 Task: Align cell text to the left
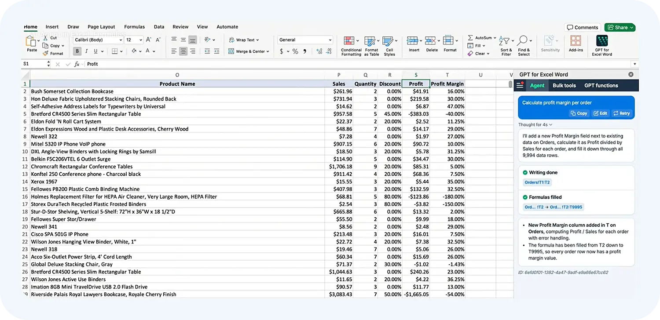coord(174,51)
